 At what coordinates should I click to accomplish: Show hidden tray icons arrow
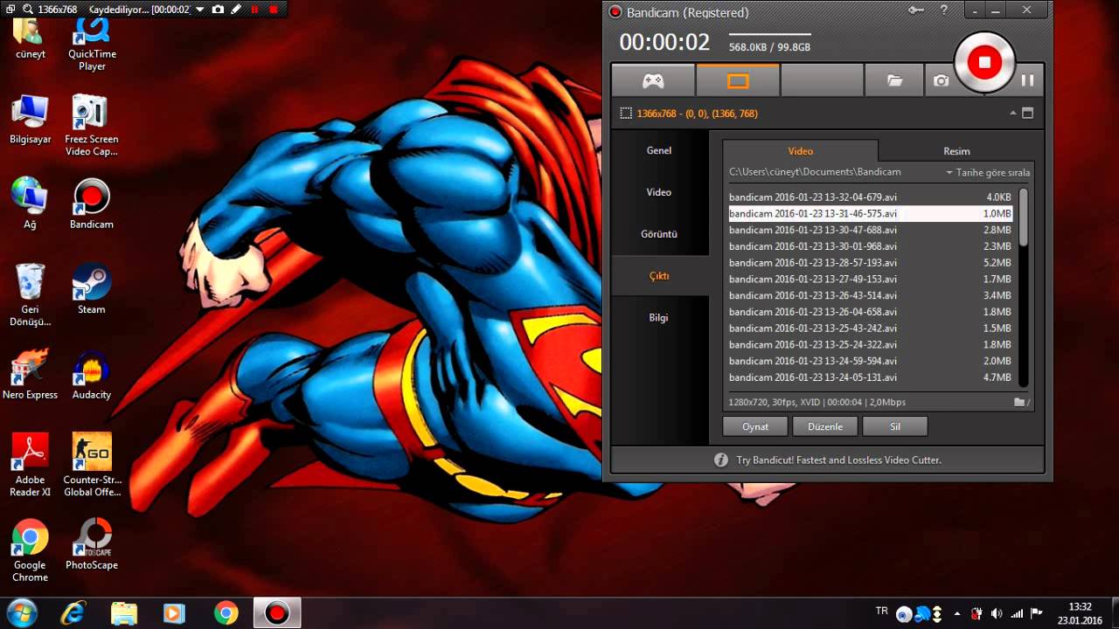[957, 613]
